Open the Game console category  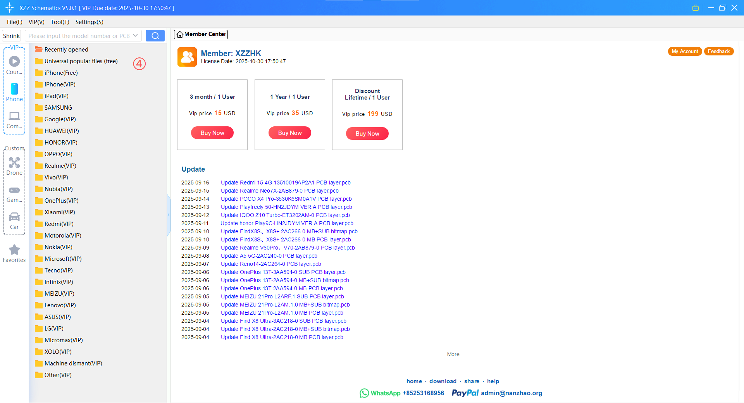(x=14, y=194)
